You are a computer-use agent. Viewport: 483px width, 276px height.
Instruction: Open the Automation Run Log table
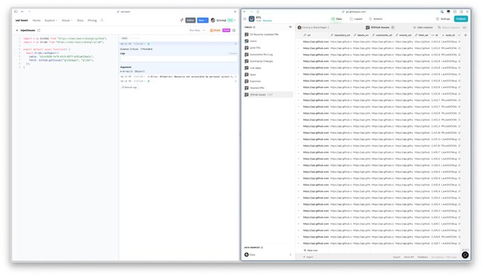[x=268, y=55]
